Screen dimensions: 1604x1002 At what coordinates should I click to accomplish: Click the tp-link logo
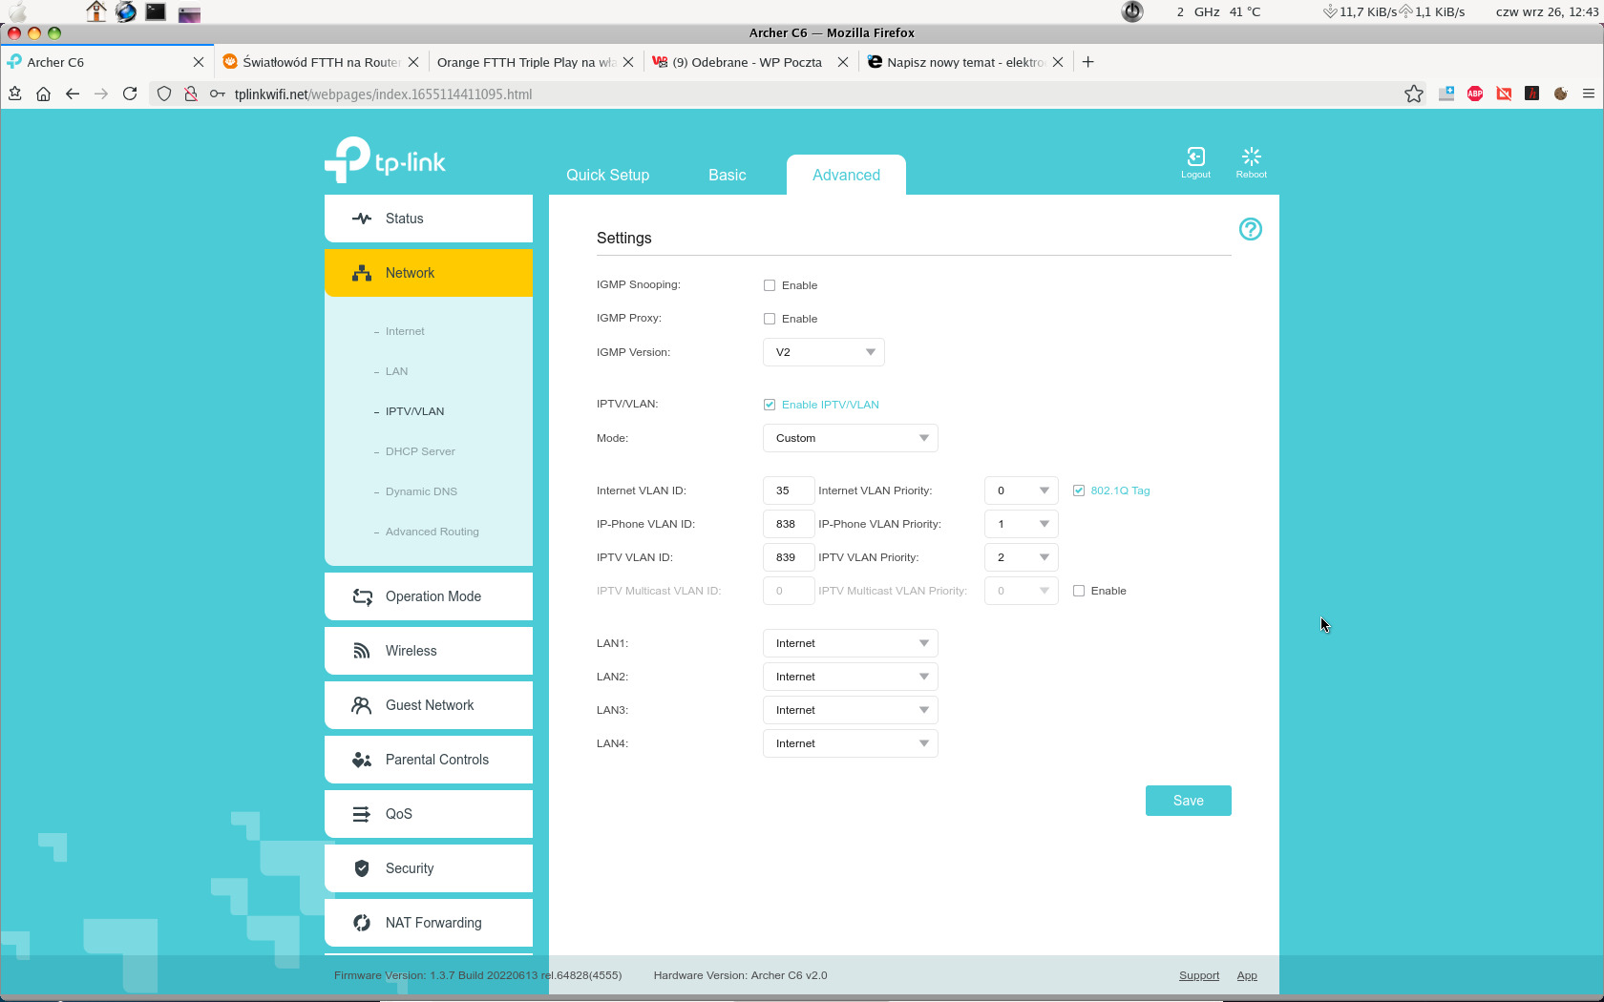385,160
